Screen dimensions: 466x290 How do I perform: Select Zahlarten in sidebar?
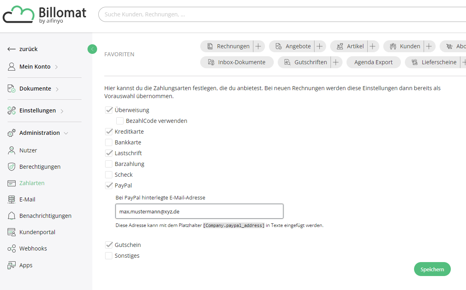coord(32,183)
